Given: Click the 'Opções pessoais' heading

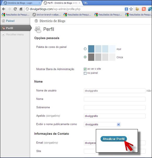Looking at the screenshot, I should pos(47,38).
